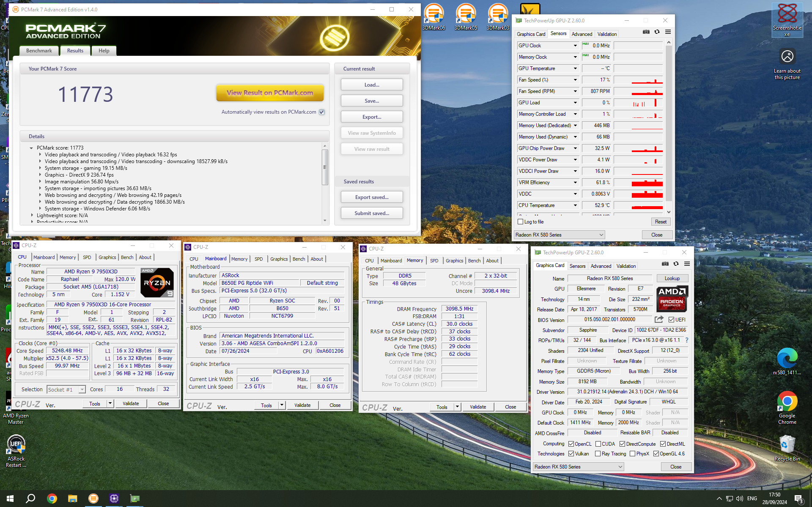Open File Explorer from taskbar
The height and width of the screenshot is (507, 812).
[x=73, y=499]
